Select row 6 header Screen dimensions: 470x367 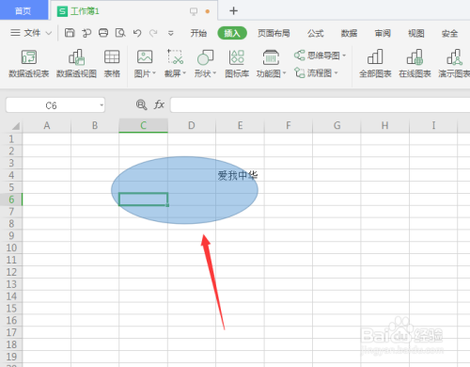pos(11,199)
